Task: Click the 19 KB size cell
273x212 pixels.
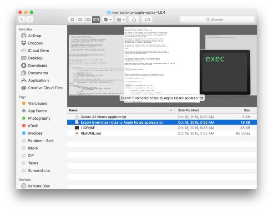Action: tap(245, 122)
